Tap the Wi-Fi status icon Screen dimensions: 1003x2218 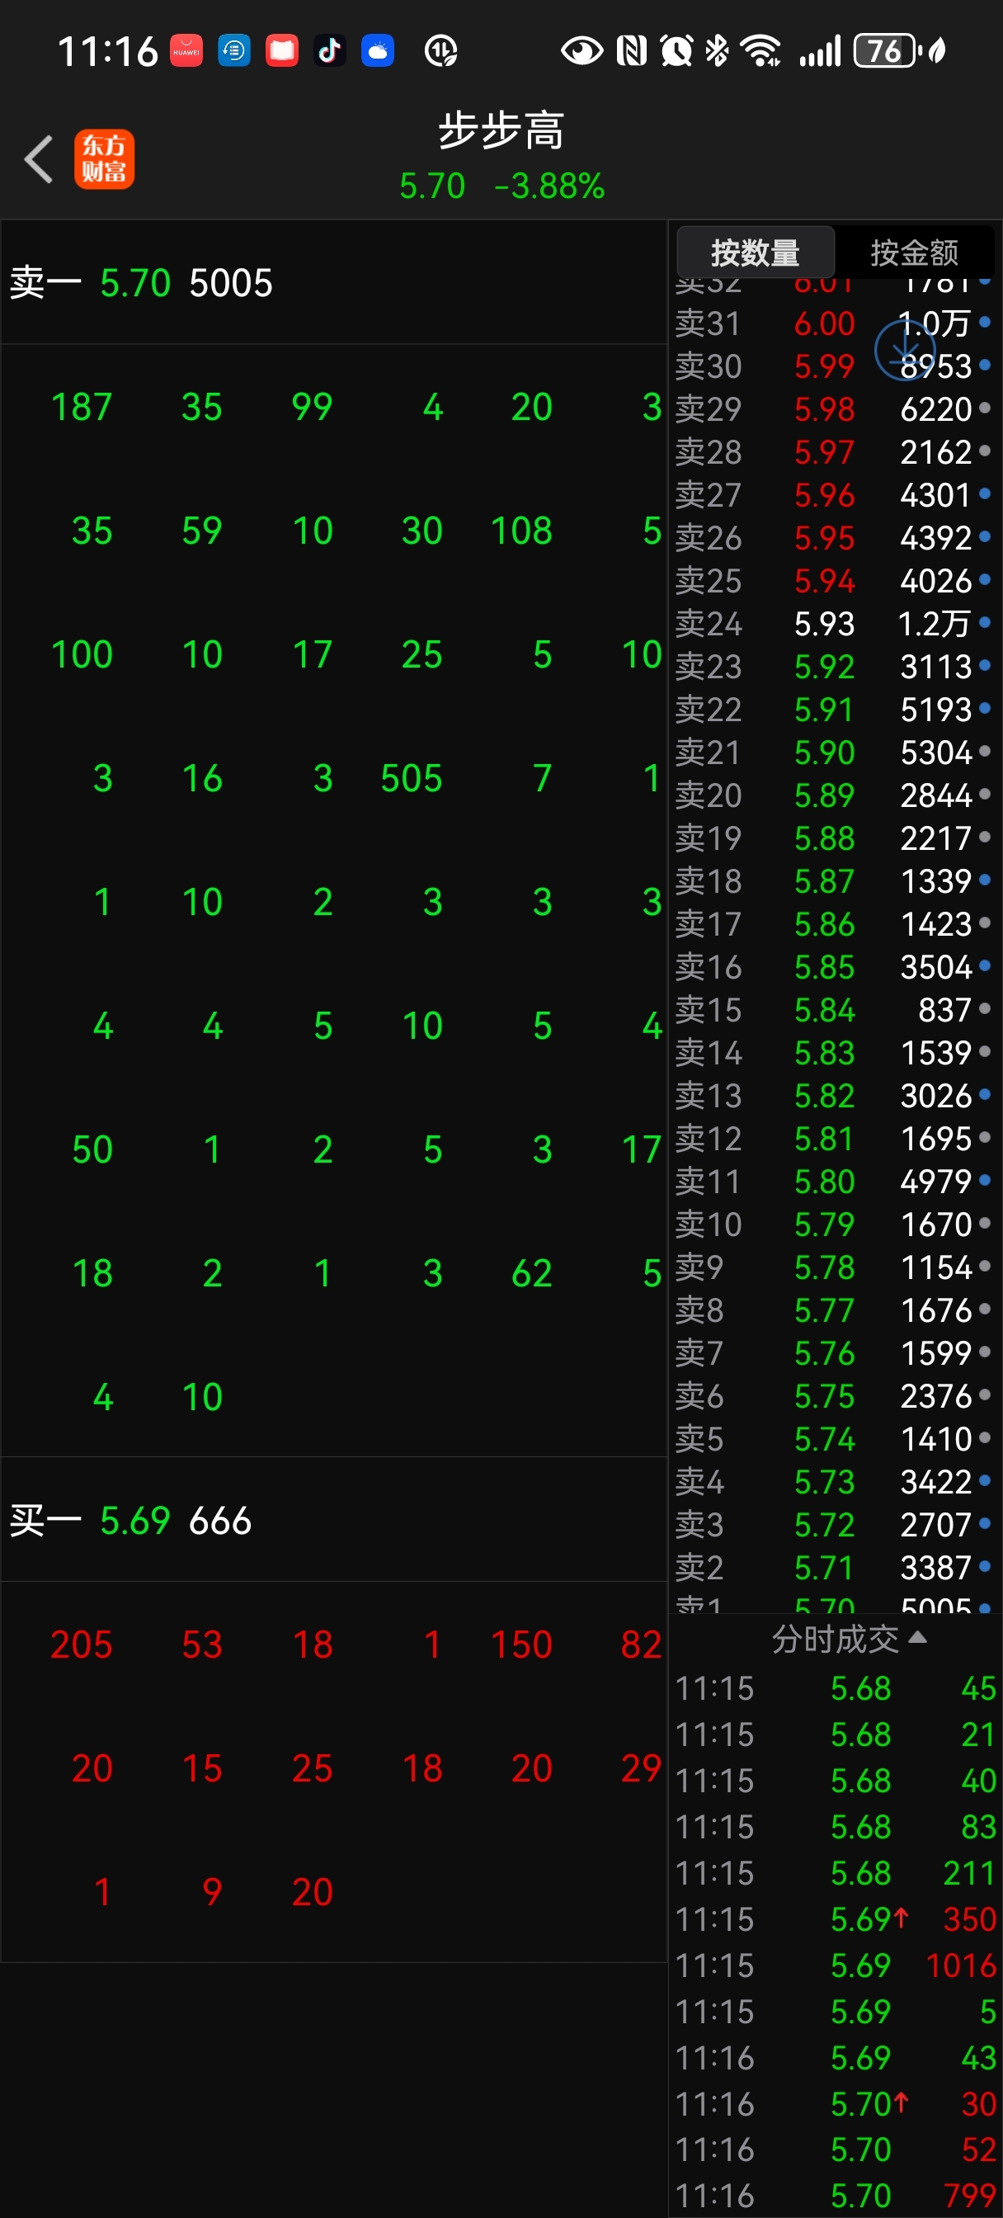(762, 51)
